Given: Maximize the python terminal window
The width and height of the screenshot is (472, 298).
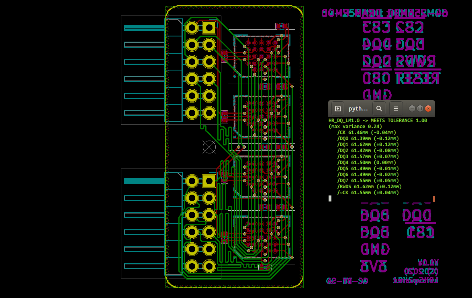Looking at the screenshot, I should (x=420, y=109).
